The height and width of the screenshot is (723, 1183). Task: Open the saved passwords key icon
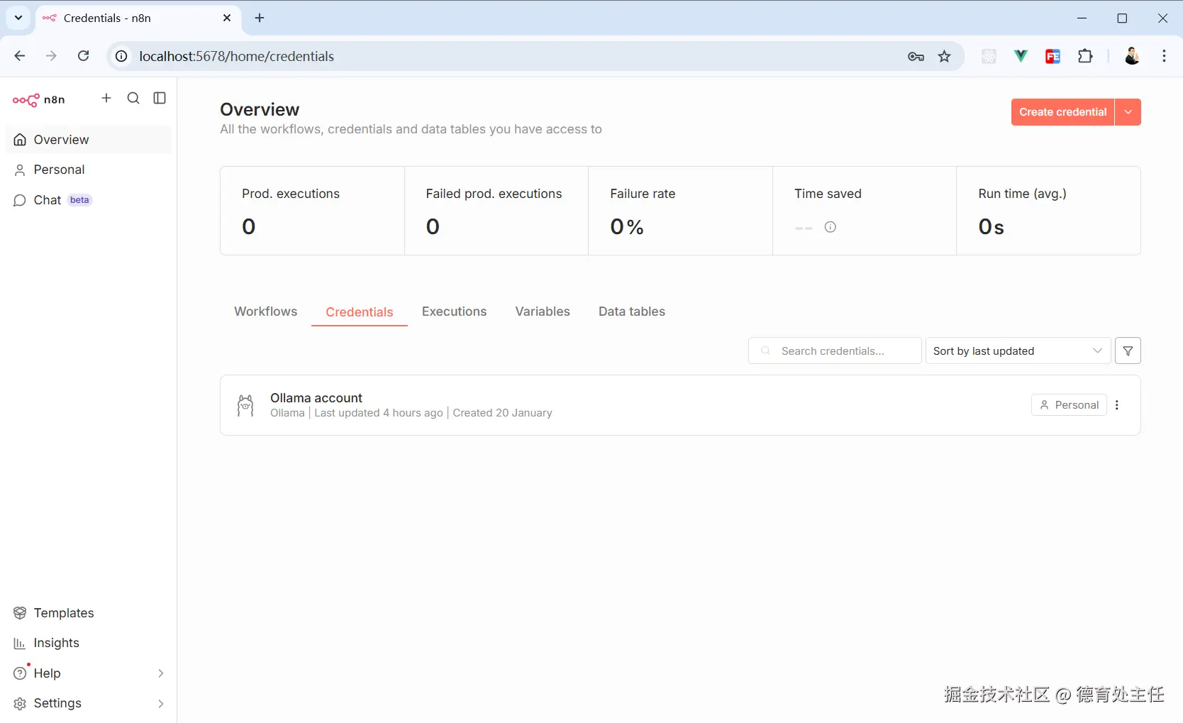tap(916, 57)
